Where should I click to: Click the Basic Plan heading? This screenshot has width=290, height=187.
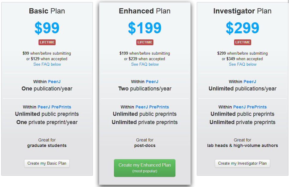[x=47, y=11]
